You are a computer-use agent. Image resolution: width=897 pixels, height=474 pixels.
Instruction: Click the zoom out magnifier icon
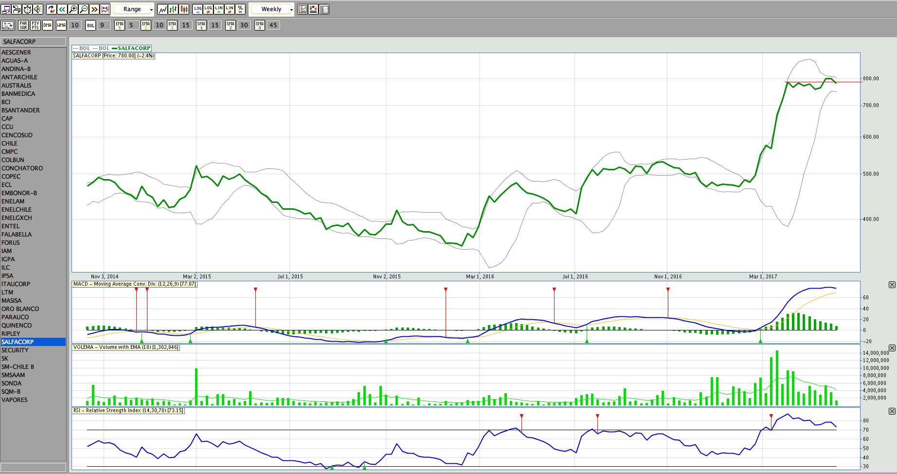click(x=84, y=9)
